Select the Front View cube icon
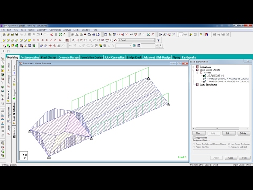 4,40
